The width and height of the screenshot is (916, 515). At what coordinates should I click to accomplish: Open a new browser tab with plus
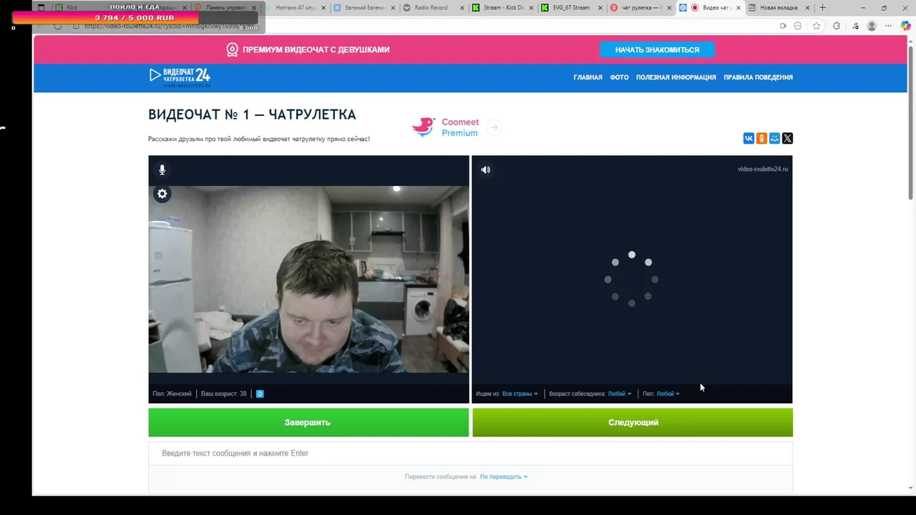pos(822,8)
